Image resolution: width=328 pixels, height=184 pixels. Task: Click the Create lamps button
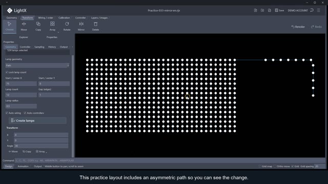point(37,121)
